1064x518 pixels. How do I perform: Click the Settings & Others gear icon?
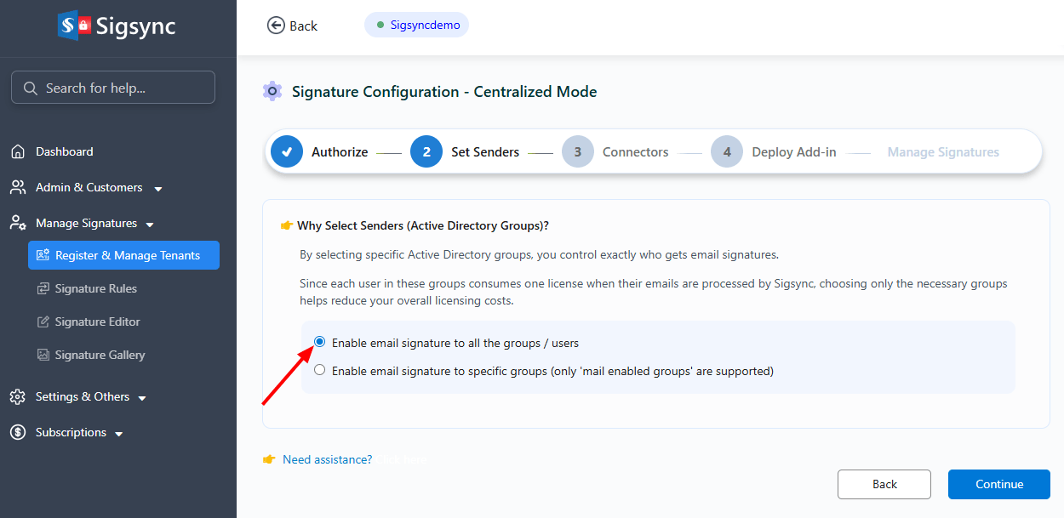click(18, 397)
